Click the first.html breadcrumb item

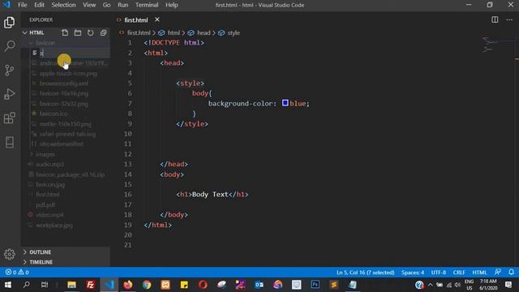[139, 32]
